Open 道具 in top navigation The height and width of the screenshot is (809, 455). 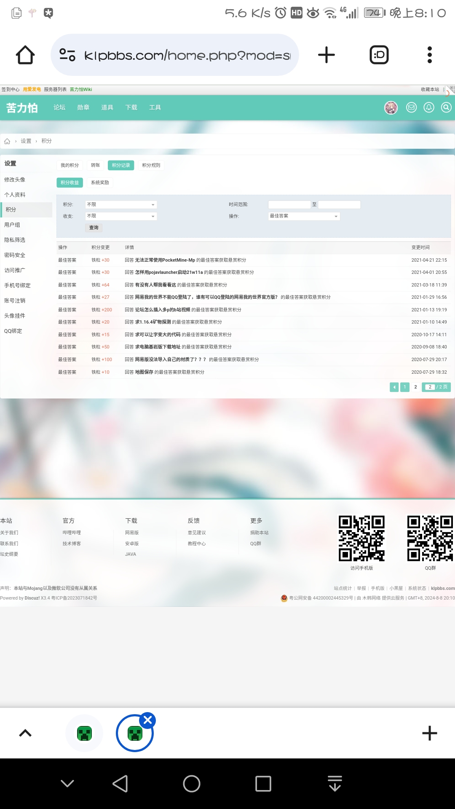[x=107, y=107]
